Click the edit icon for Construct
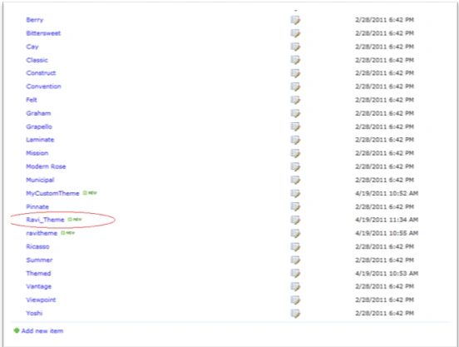The height and width of the screenshot is (347, 459). [x=295, y=73]
